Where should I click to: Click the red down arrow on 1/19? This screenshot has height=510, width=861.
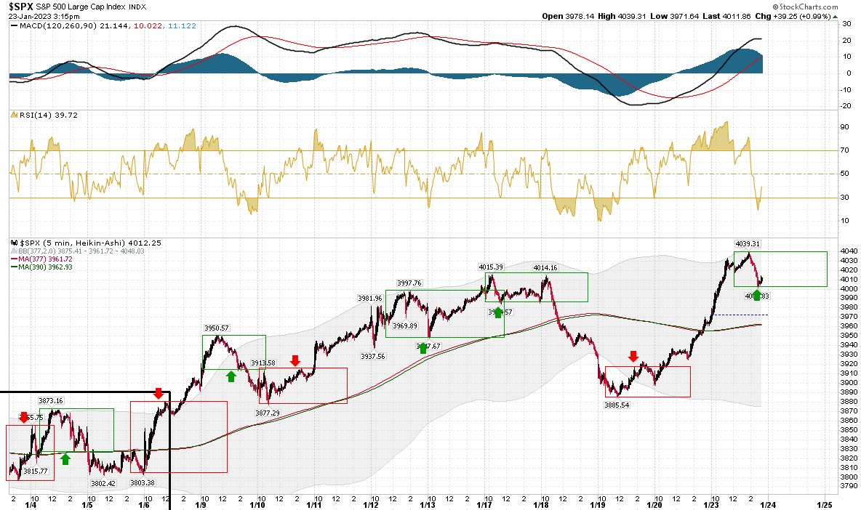pos(633,357)
